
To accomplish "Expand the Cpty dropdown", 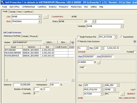I will 40,17.
